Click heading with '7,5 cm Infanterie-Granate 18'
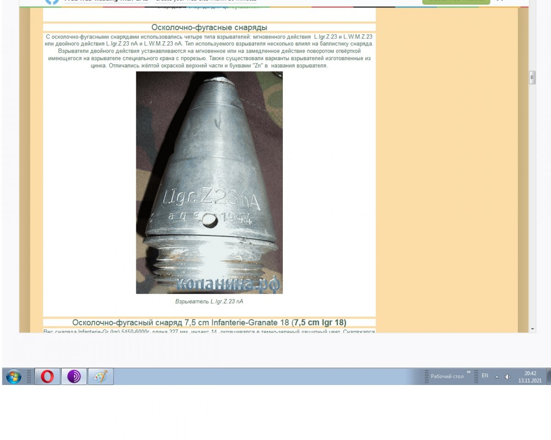 point(209,323)
